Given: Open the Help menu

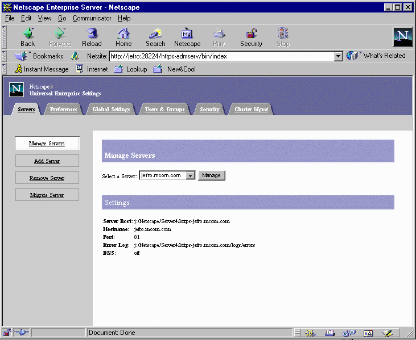Looking at the screenshot, I should 124,18.
